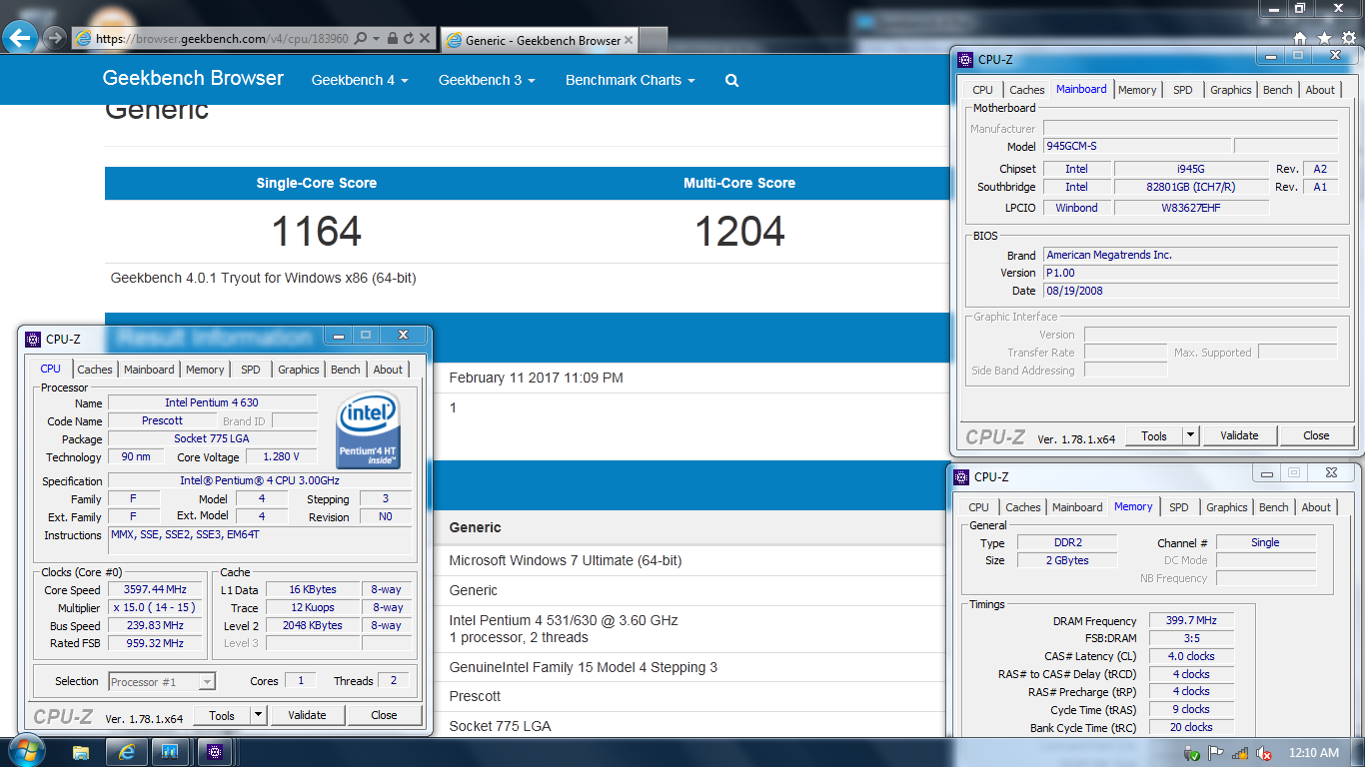Click the CPU-Z taskbar icon

click(x=215, y=752)
